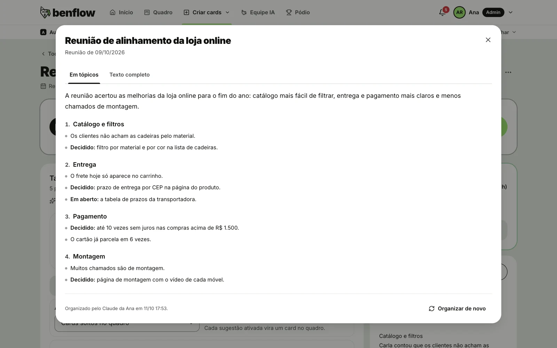The width and height of the screenshot is (557, 348).
Task: Open the Pódio page
Action: click(x=298, y=13)
